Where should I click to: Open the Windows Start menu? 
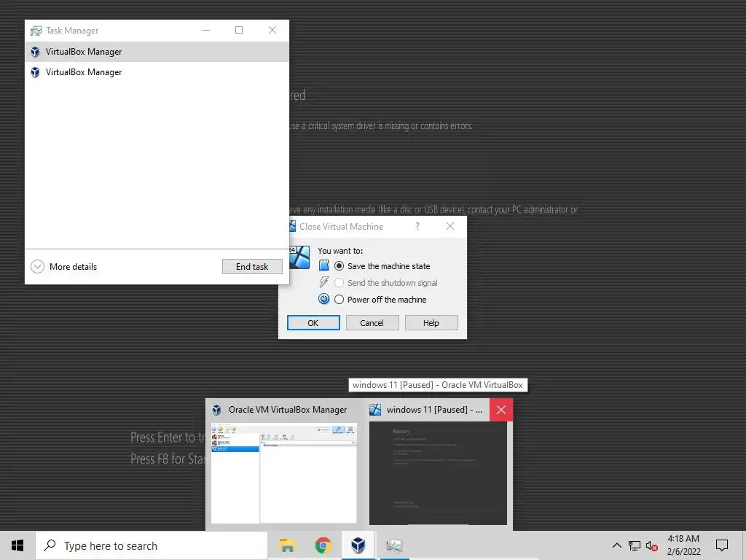(17, 545)
